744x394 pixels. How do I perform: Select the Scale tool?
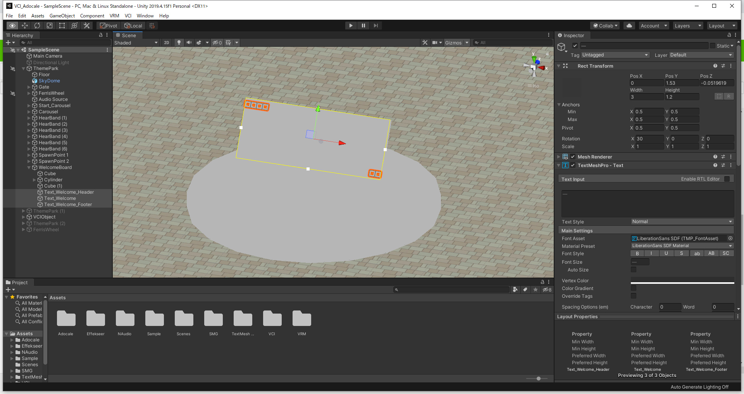(x=50, y=26)
